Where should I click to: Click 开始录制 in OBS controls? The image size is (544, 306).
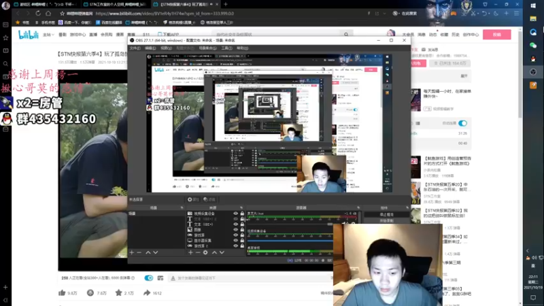point(386,220)
